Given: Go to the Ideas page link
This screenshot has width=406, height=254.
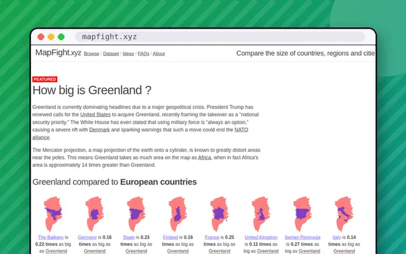Looking at the screenshot, I should click(128, 53).
